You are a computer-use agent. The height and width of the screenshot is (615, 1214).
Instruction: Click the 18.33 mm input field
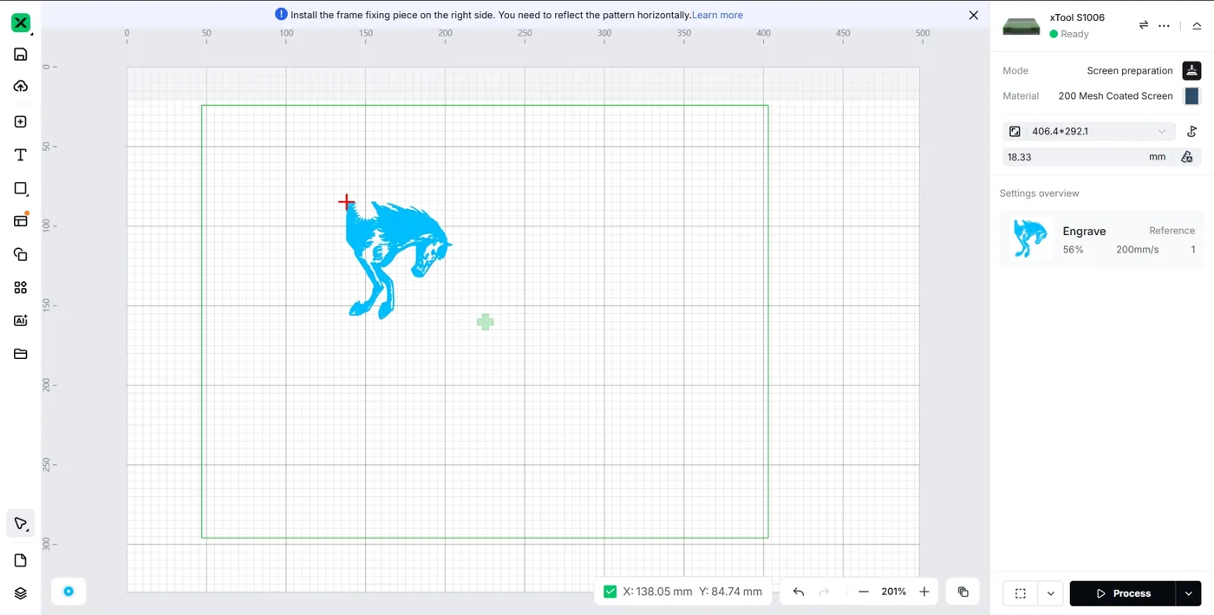[x=1087, y=157]
